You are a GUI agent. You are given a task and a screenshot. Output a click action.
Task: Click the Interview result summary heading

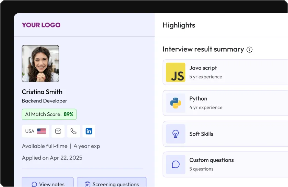pos(203,49)
